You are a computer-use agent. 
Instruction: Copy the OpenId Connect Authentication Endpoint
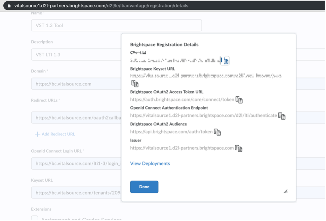pyautogui.click(x=282, y=116)
